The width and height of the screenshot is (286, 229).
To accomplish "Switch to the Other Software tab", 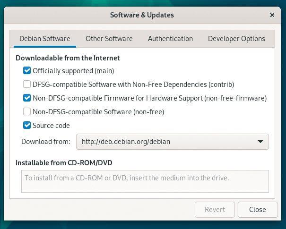I will [109, 39].
